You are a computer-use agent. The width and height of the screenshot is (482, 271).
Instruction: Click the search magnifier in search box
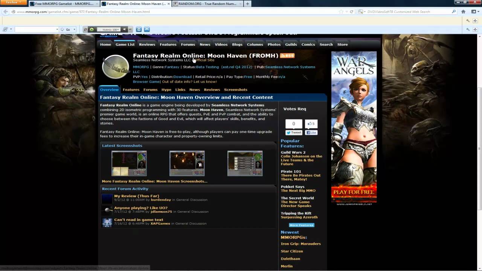454,12
